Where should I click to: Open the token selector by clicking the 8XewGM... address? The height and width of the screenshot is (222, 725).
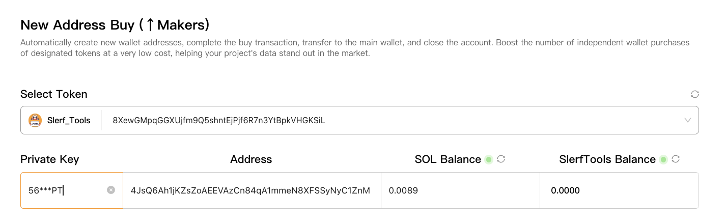218,121
